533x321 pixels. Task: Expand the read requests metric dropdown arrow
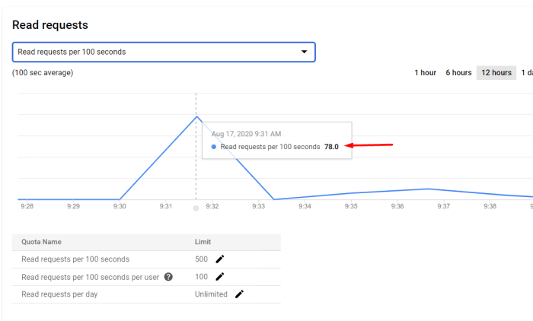(x=305, y=52)
